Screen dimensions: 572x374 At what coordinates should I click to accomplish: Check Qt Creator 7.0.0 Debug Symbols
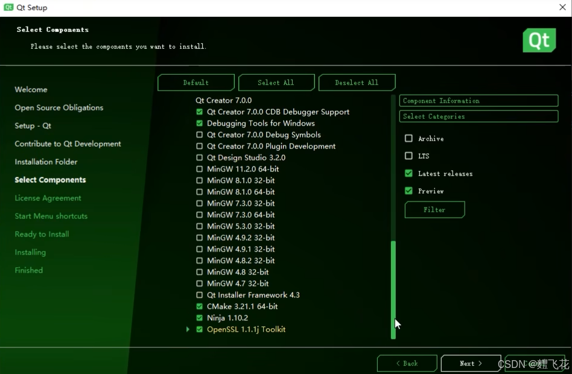(199, 135)
